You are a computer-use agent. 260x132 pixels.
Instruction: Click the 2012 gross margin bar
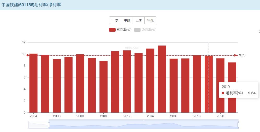pyautogui.click(x=127, y=82)
